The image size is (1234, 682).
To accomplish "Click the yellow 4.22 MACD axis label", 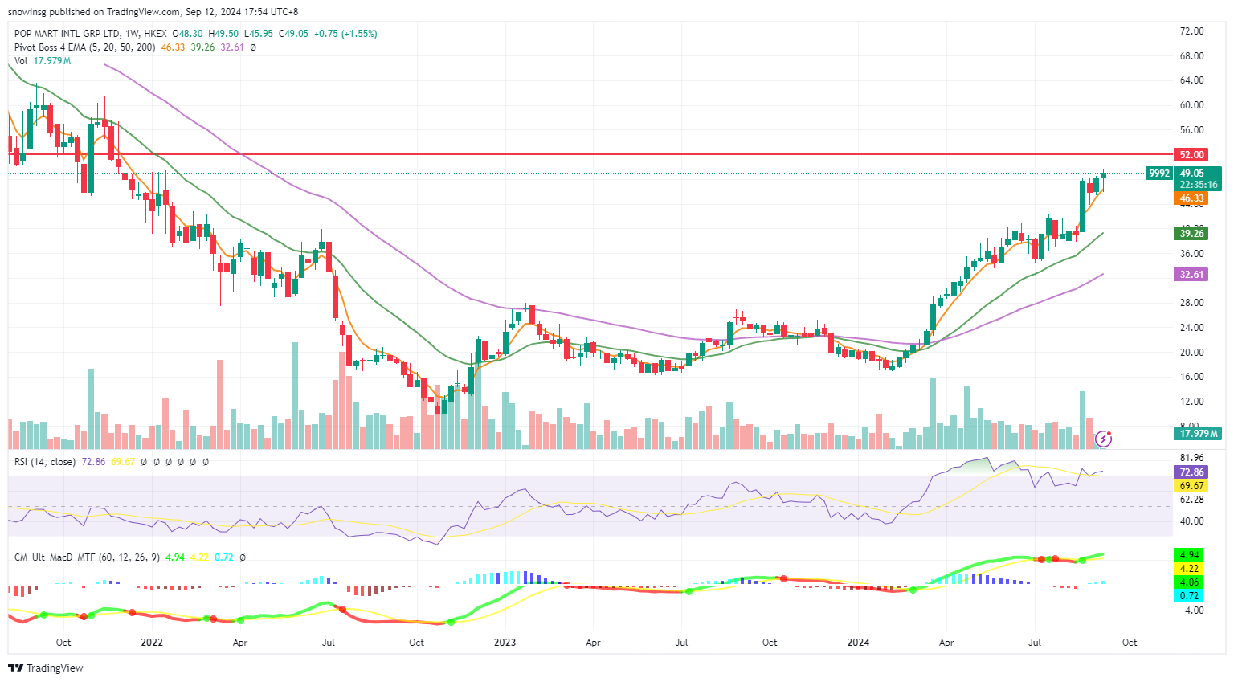I will pos(1189,569).
